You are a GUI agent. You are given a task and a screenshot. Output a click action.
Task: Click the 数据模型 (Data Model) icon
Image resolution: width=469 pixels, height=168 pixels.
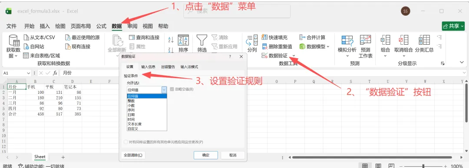[302, 46]
